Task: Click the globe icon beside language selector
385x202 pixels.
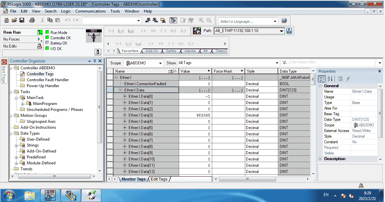Action: [284, 21]
